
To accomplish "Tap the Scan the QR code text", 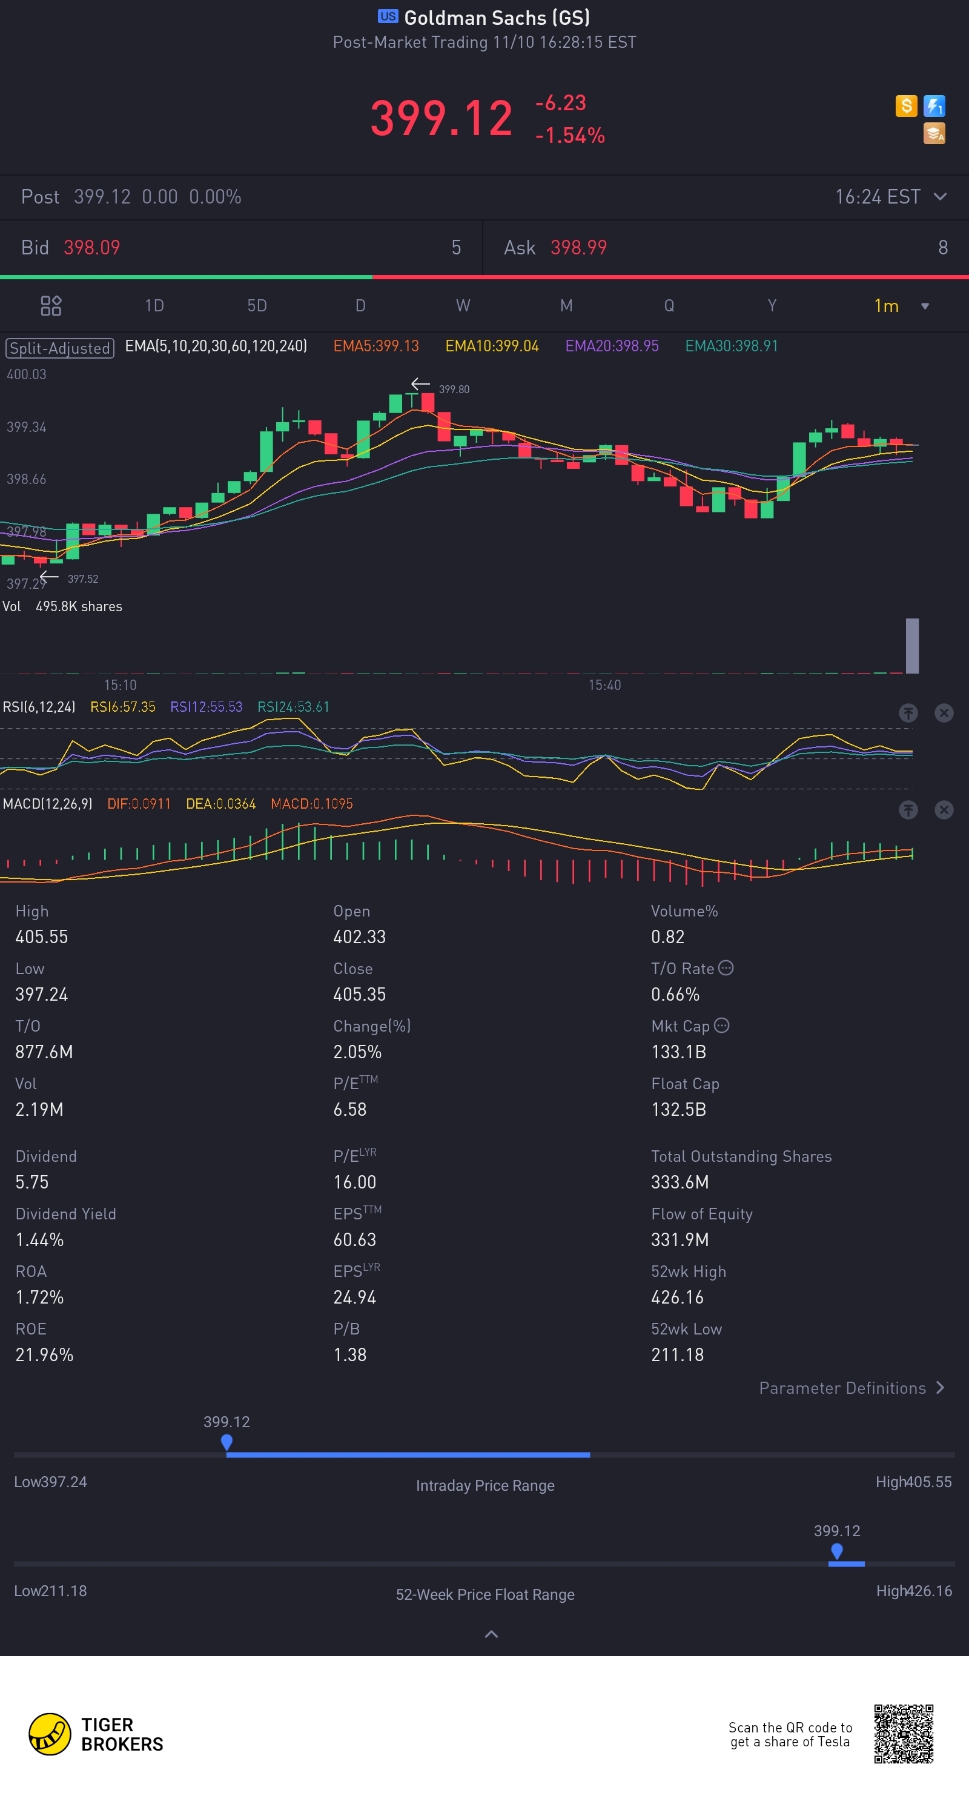I will (790, 1734).
